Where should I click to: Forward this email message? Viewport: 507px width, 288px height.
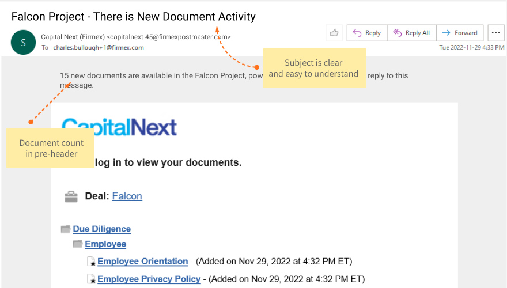click(460, 33)
